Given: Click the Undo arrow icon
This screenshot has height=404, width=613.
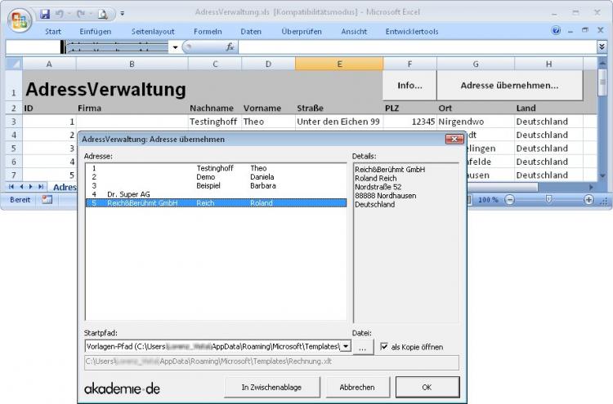Looking at the screenshot, I should 60,14.
